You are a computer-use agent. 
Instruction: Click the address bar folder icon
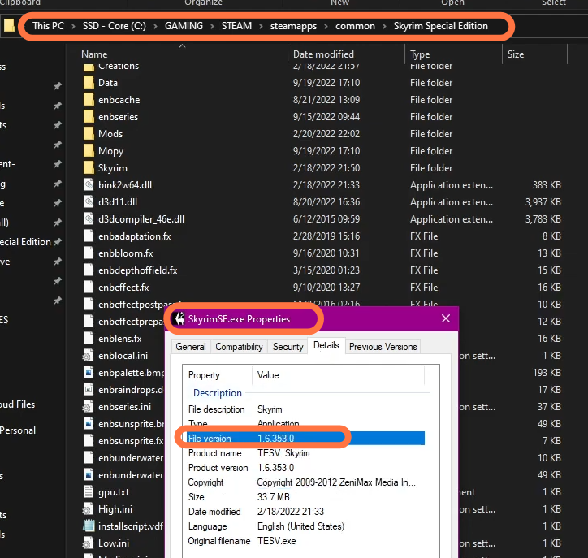(x=9, y=25)
